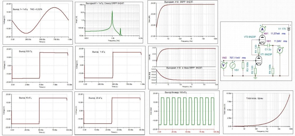Select the R3 100k resistor
Screen dimensions: 295x136
pos(243,65)
